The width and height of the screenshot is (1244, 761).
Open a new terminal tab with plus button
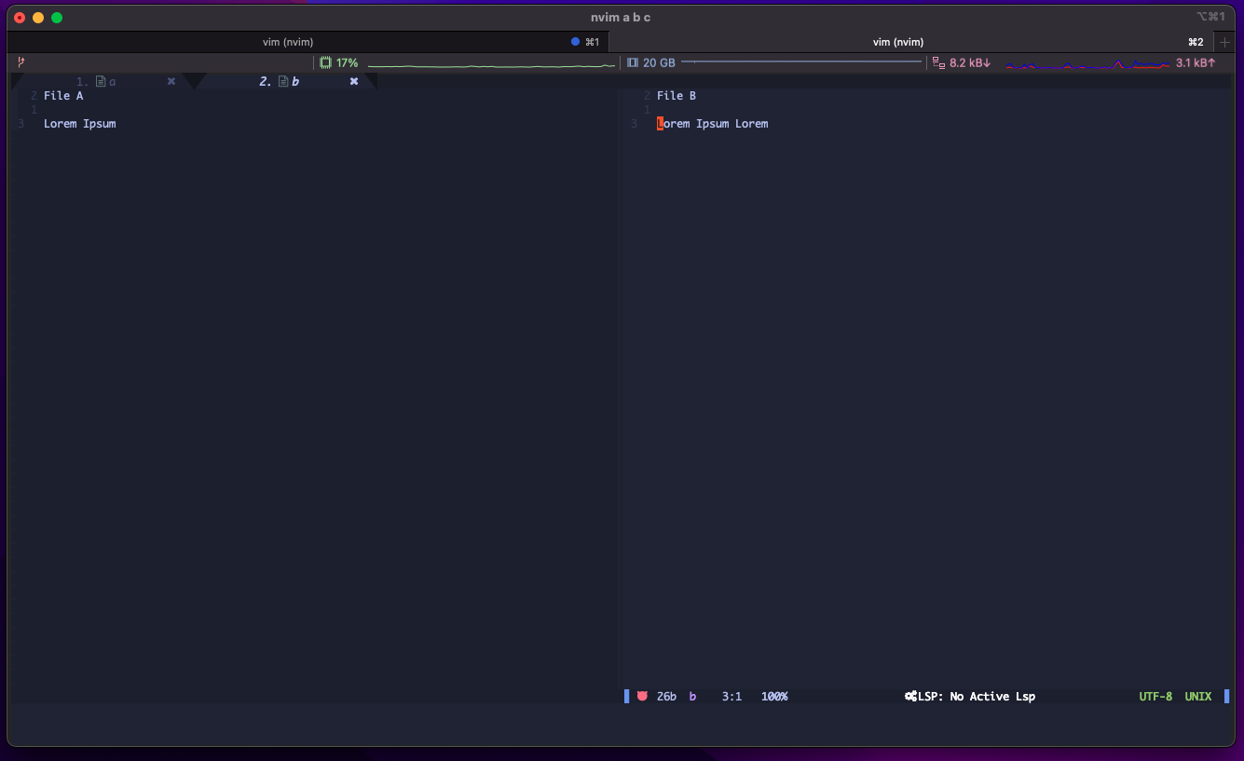point(1224,42)
